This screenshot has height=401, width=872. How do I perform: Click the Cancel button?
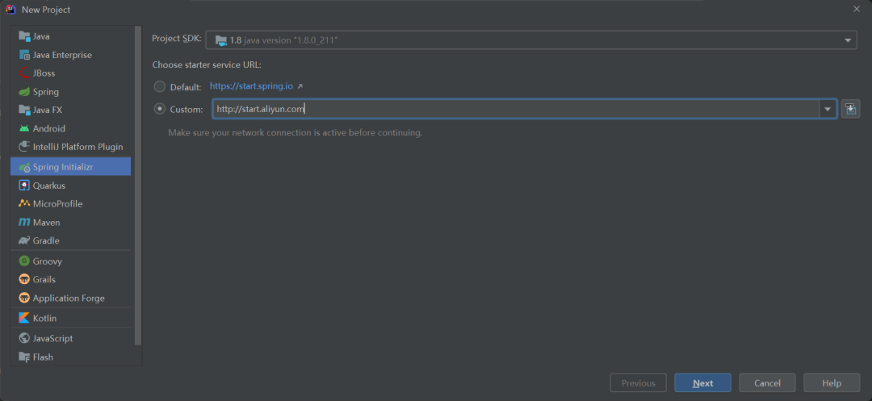[767, 383]
